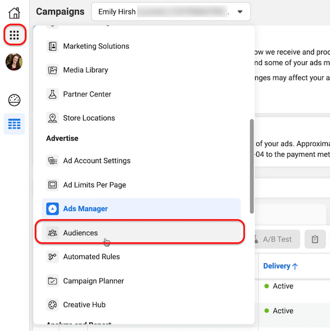330x331 pixels.
Task: Open Campaign Planner menu entry
Action: click(x=141, y=281)
